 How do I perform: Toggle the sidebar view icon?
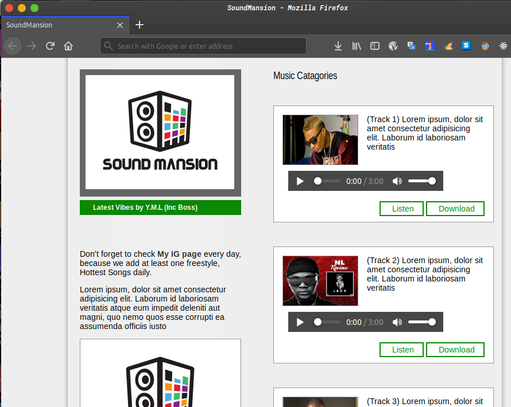[x=375, y=46]
